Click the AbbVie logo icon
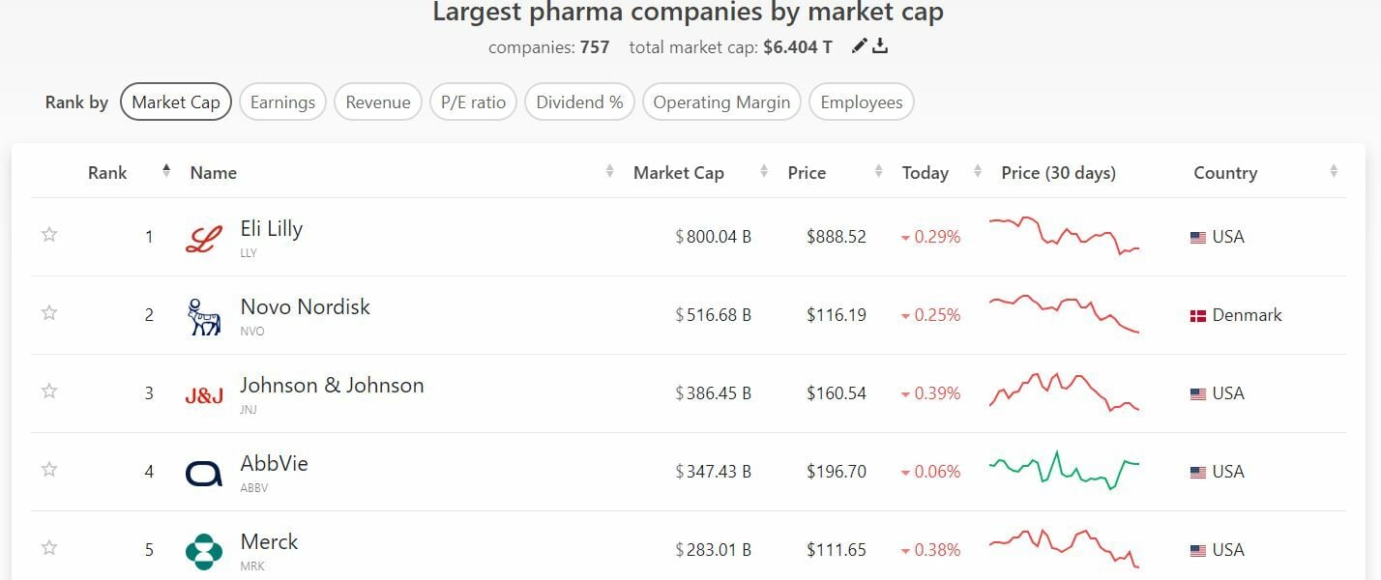 203,473
